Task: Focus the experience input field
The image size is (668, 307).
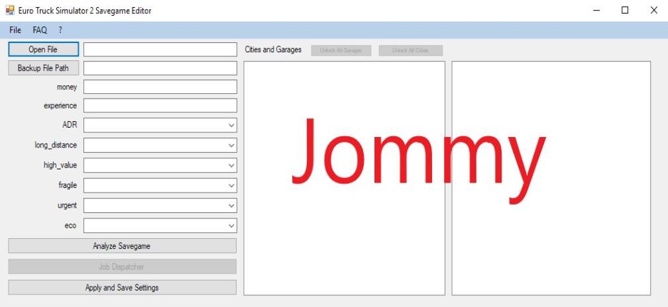Action: point(160,106)
